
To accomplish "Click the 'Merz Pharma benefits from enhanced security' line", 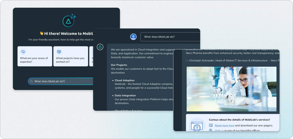I will coord(233,53).
